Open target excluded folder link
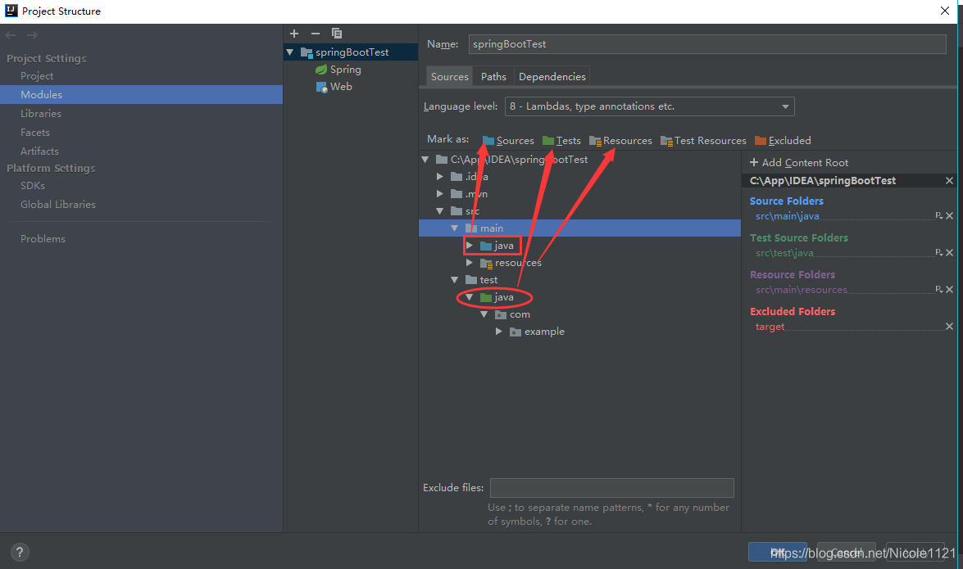Screen dimensions: 963x569 770,327
